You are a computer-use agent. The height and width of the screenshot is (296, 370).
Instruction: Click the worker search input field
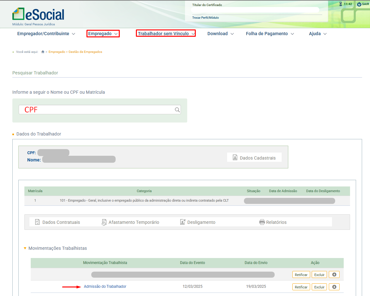[99, 110]
